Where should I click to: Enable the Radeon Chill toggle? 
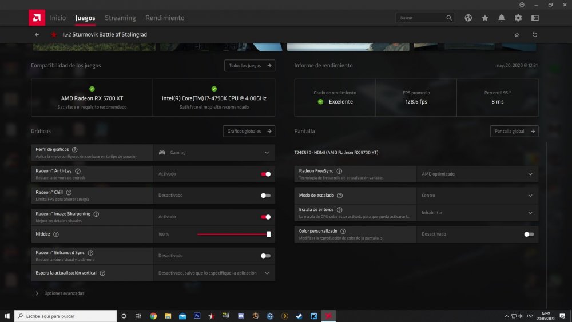265,196
